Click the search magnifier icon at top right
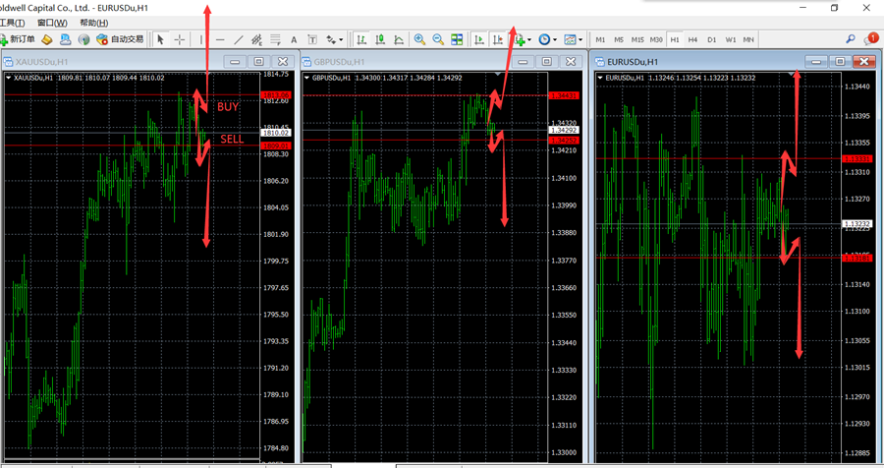884x468 pixels. (851, 39)
